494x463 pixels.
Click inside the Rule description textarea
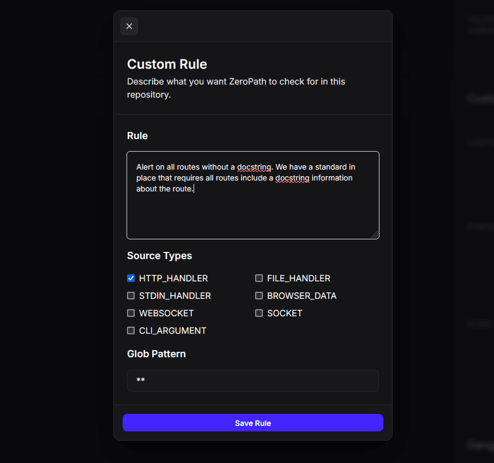pyautogui.click(x=252, y=213)
